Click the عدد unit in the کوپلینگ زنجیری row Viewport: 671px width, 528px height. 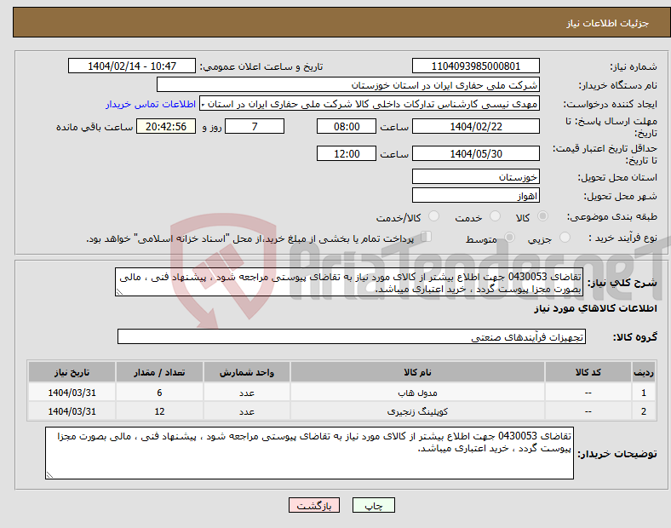point(246,411)
